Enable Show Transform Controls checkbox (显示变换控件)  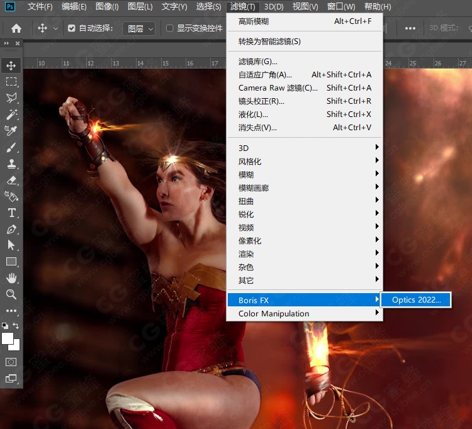[169, 28]
